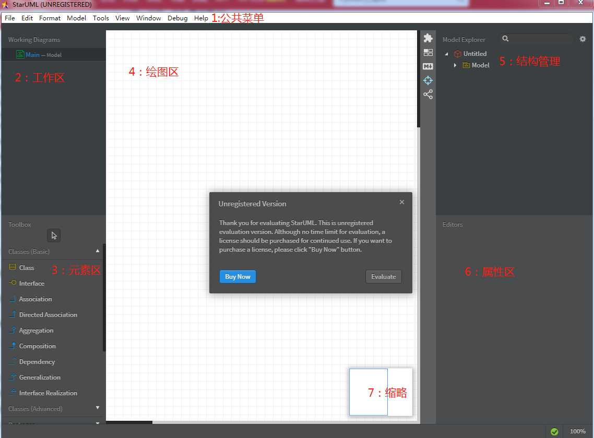This screenshot has width=594, height=438.
Task: Click the 'Editors' panel heading
Action: click(453, 224)
